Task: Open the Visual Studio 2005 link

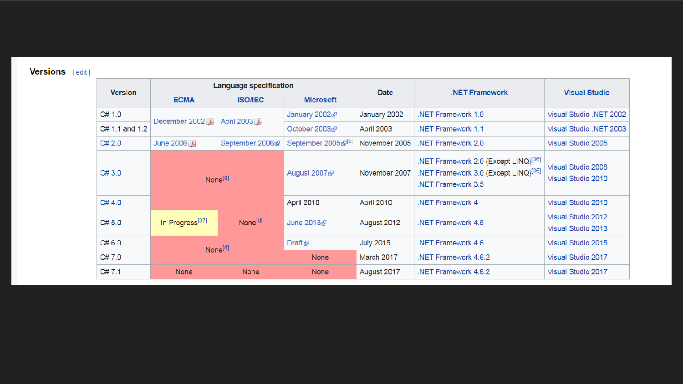Action: [577, 143]
